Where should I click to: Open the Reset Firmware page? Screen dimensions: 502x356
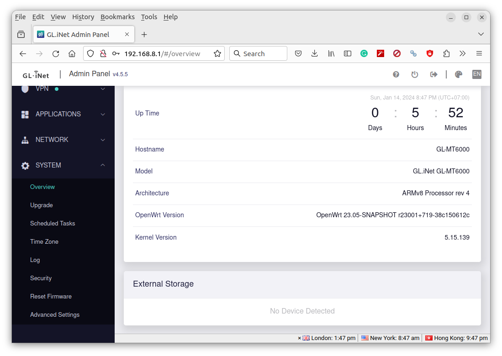[51, 296]
